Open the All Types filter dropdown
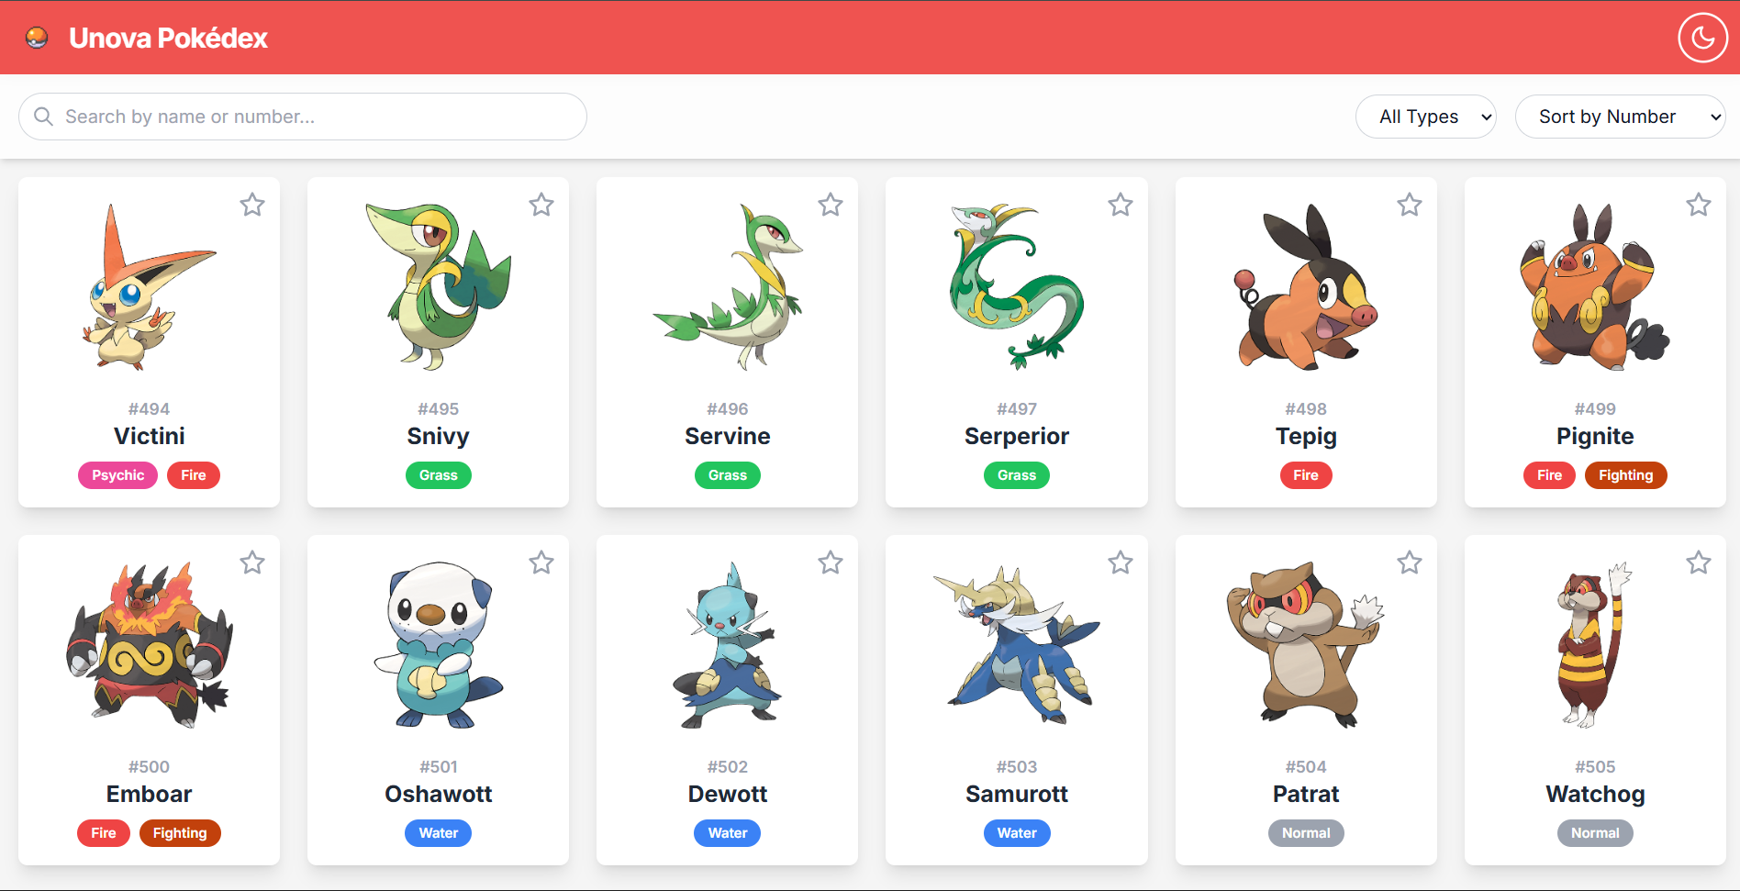Viewport: 1740px width, 891px height. (x=1425, y=117)
